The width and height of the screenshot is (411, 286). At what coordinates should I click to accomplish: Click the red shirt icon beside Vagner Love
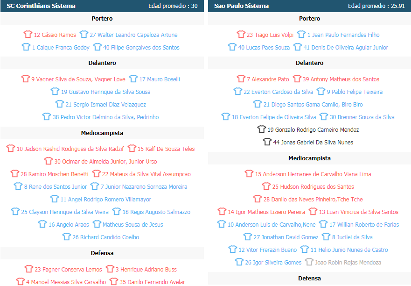point(26,79)
